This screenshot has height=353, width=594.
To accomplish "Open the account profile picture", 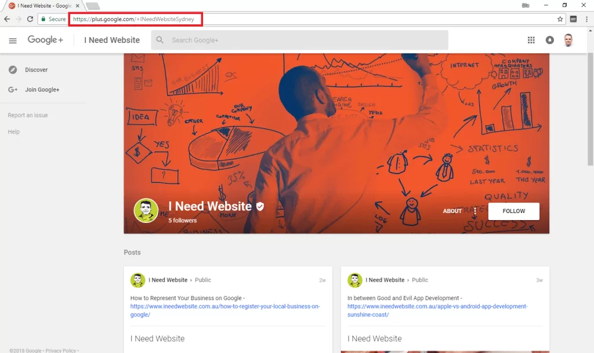I will 568,40.
